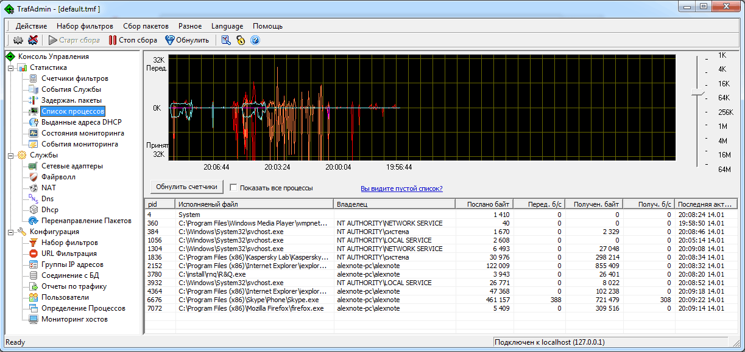Click the gear connect icon in toolbar
Screen dimensions: 745x352
pyautogui.click(x=18, y=40)
